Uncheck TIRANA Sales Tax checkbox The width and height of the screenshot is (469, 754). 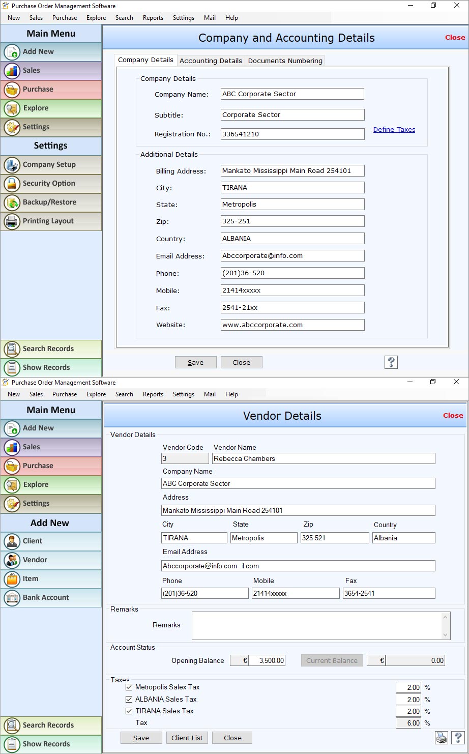[129, 711]
